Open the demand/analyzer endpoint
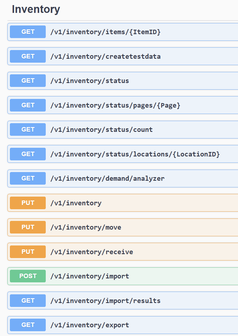Screen dimensions: 238x336 point(107,178)
